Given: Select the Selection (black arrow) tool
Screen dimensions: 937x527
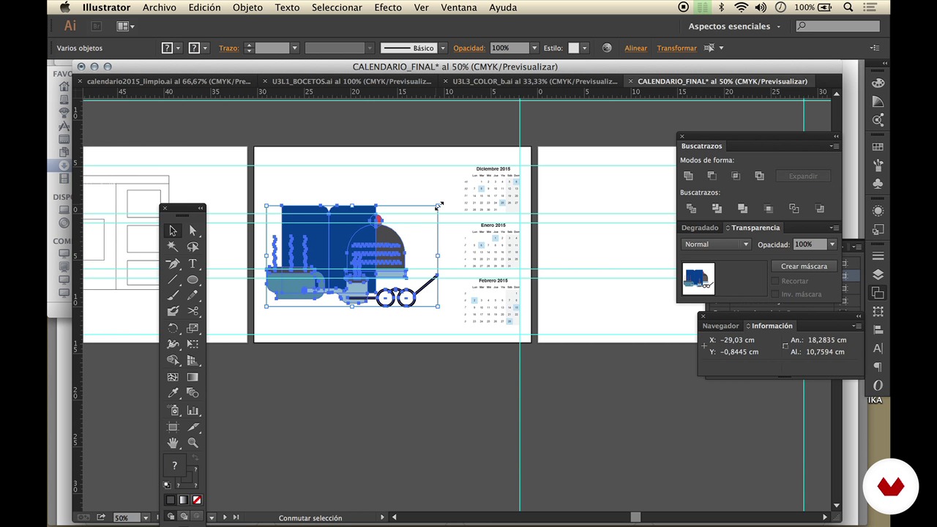Looking at the screenshot, I should [173, 231].
